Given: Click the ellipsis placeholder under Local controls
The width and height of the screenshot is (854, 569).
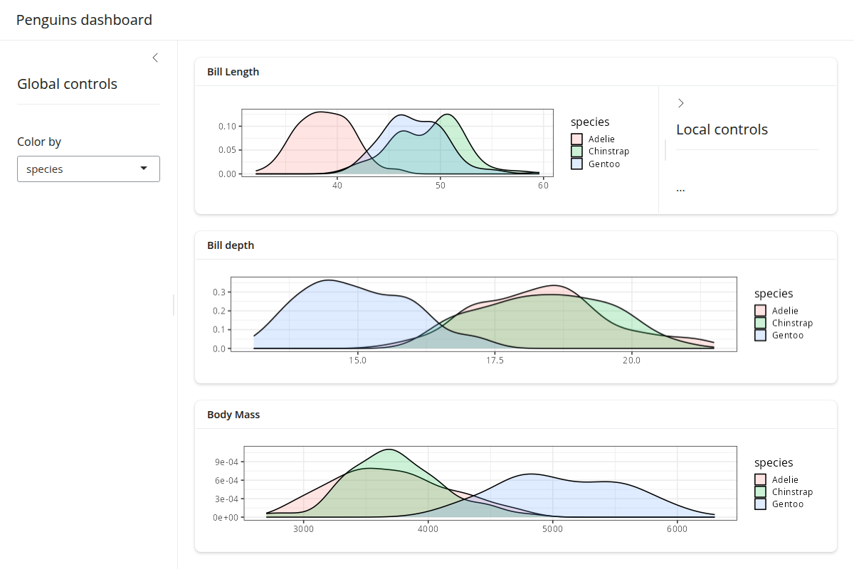Looking at the screenshot, I should click(680, 189).
